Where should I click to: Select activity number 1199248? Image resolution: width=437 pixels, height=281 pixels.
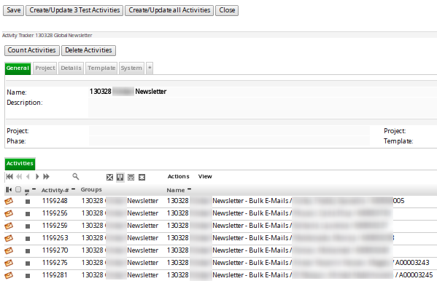click(x=55, y=201)
